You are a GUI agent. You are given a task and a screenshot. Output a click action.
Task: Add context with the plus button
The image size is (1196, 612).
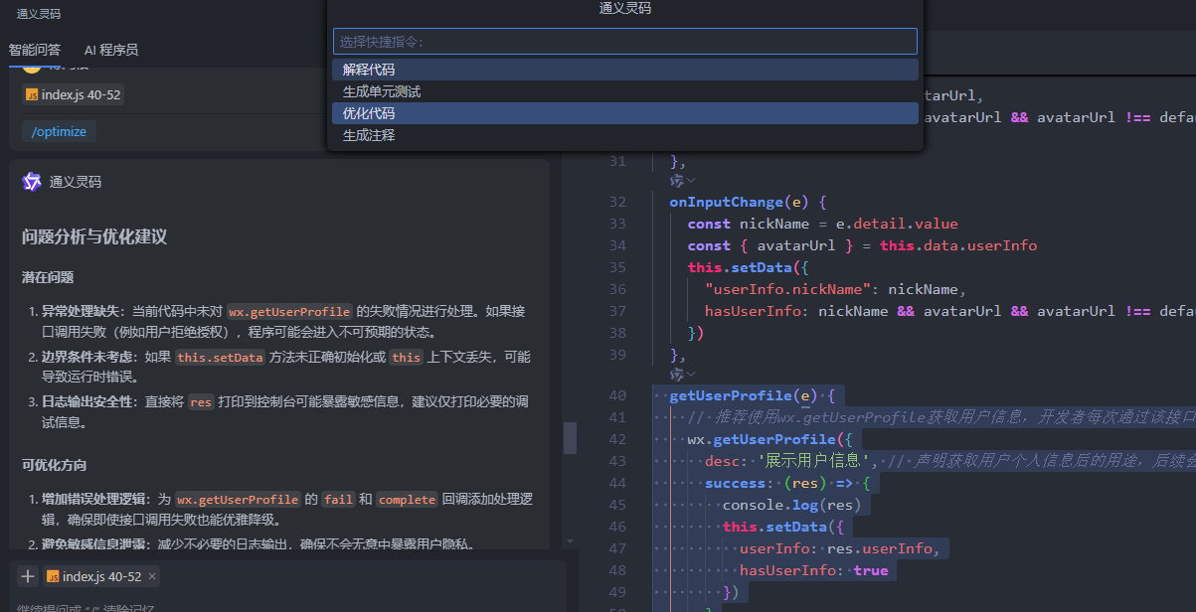tap(28, 576)
